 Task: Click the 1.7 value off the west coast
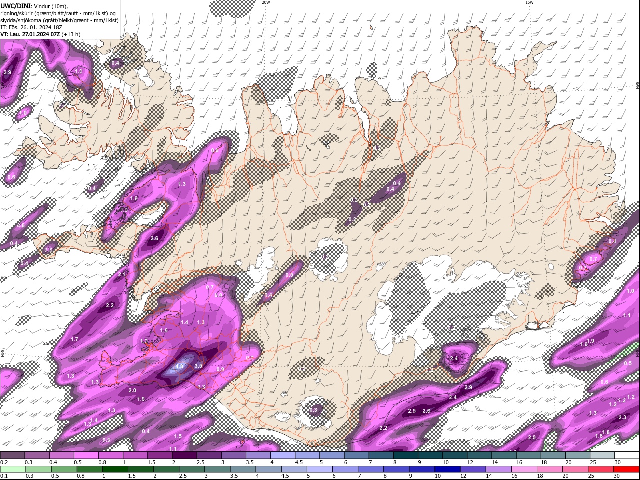pyautogui.click(x=74, y=339)
